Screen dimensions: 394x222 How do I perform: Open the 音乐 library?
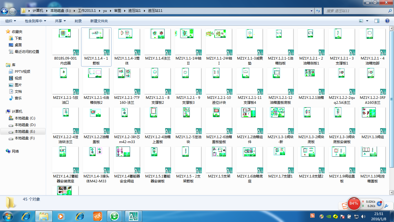[x=18, y=98]
